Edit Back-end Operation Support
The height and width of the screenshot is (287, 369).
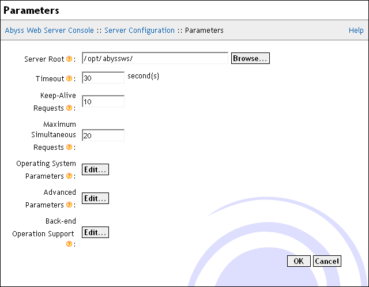pyautogui.click(x=95, y=232)
